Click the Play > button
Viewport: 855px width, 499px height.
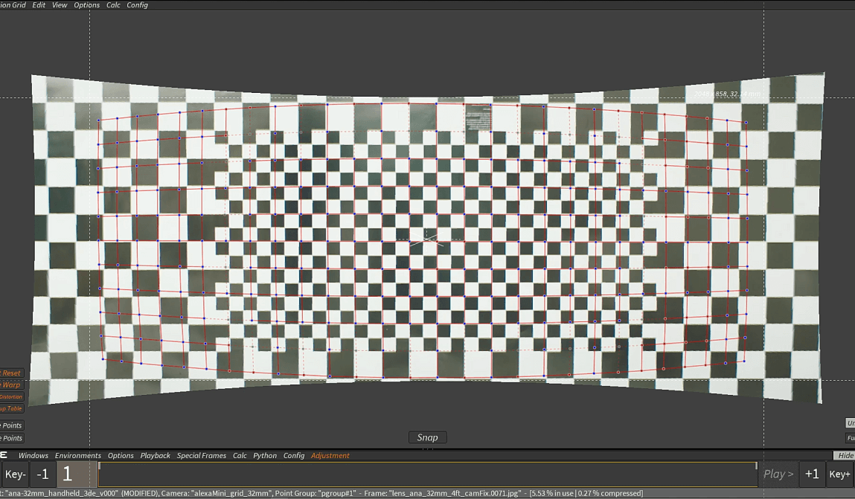pyautogui.click(x=778, y=474)
